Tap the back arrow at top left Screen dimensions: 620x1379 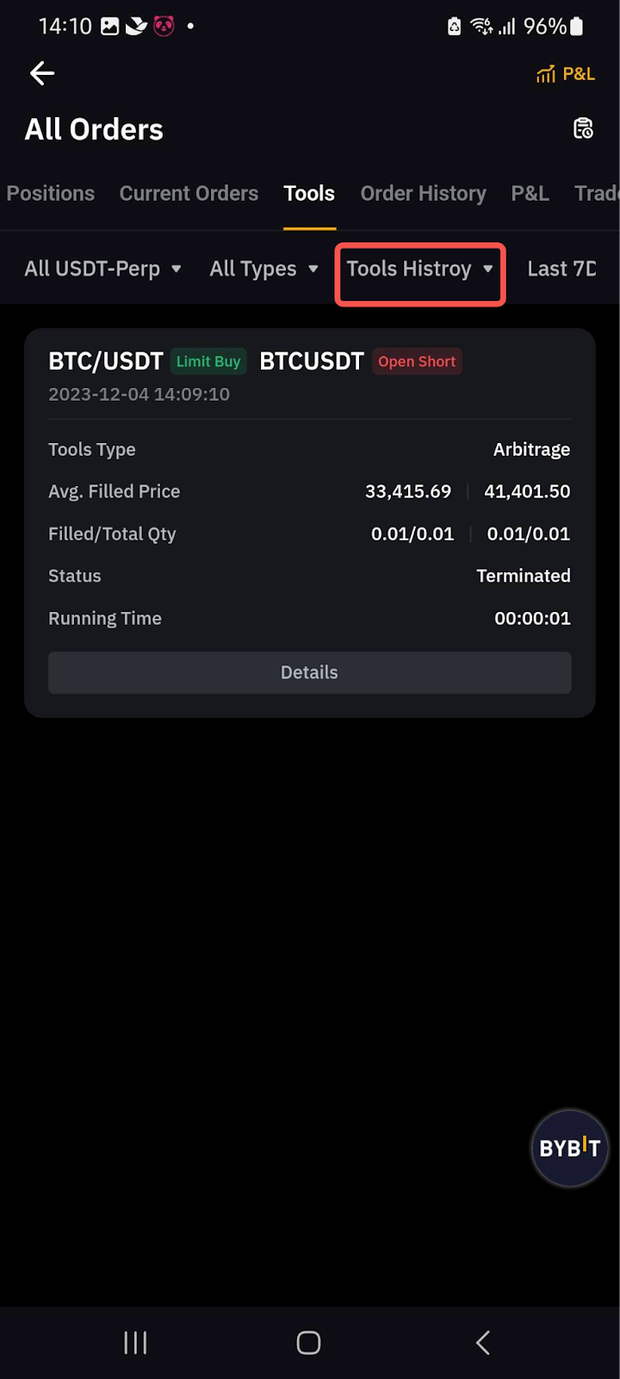click(x=42, y=74)
